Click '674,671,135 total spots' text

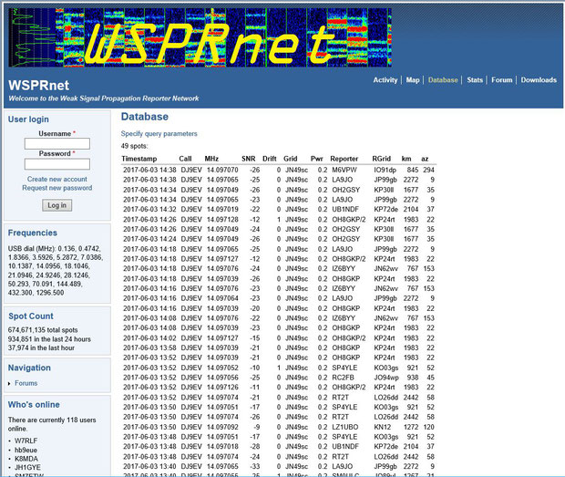click(43, 330)
